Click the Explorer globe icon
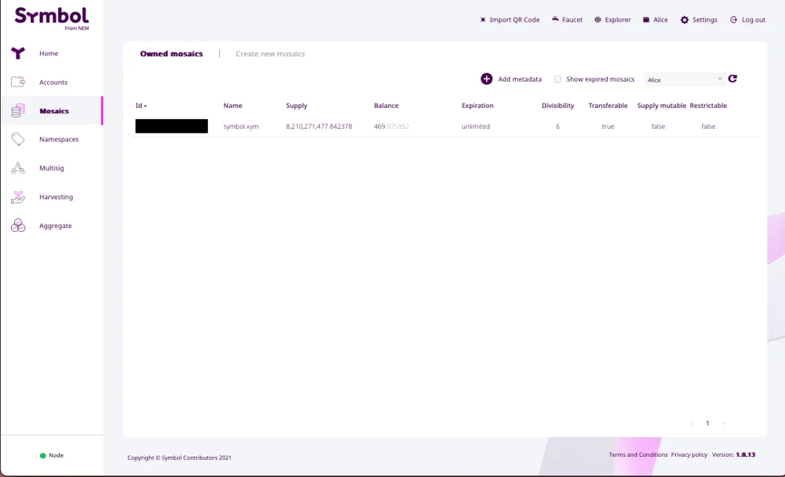Viewport: 785px width, 477px height. [598, 20]
